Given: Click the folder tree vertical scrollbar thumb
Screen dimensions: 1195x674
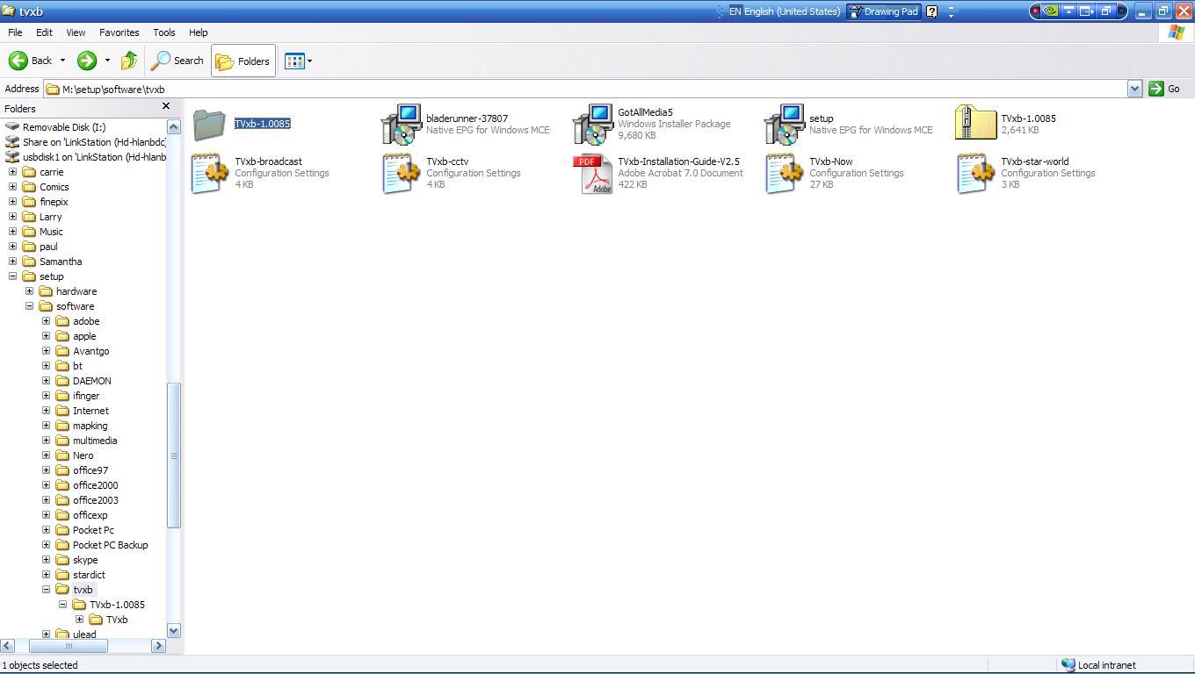Looking at the screenshot, I should coord(173,455).
